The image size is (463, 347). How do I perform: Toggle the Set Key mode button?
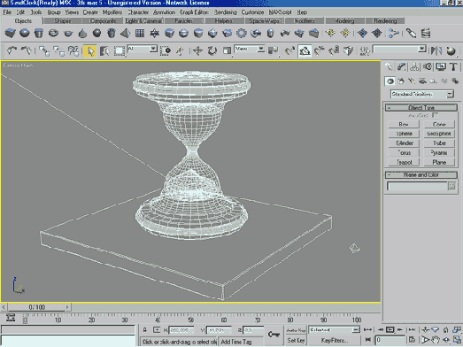coord(296,341)
